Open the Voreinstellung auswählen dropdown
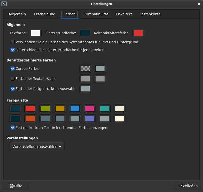Image resolution: width=203 pixels, height=192 pixels. tap(37, 147)
